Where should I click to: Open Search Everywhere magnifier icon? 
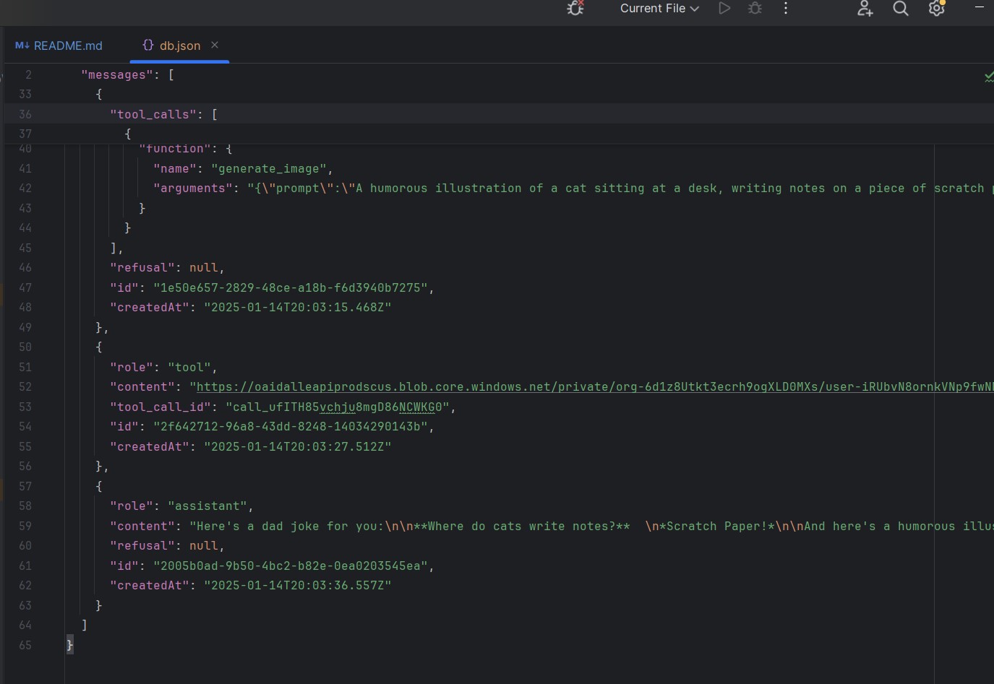point(901,9)
